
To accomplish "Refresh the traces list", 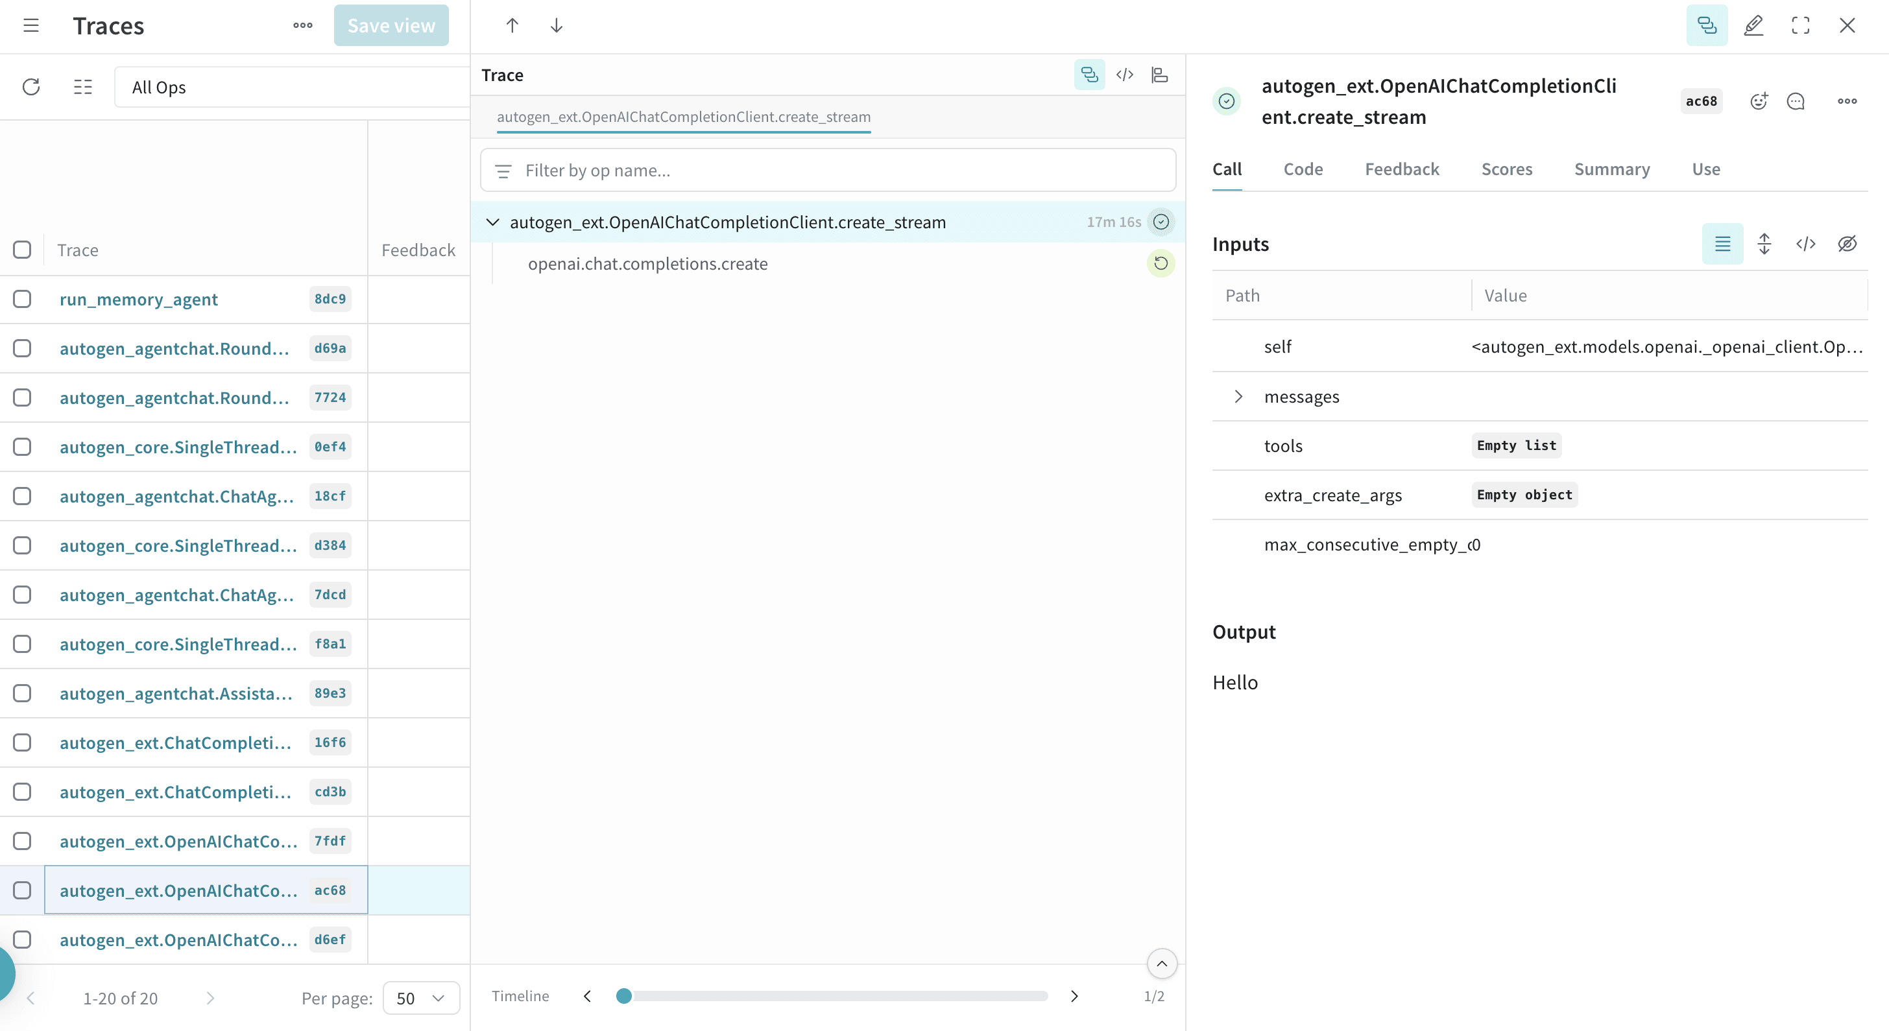I will [30, 87].
